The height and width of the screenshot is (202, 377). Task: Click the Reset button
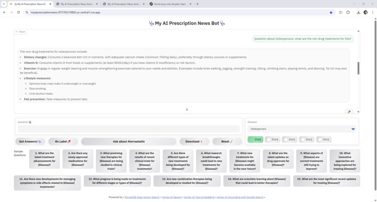pyautogui.click(x=227, y=141)
